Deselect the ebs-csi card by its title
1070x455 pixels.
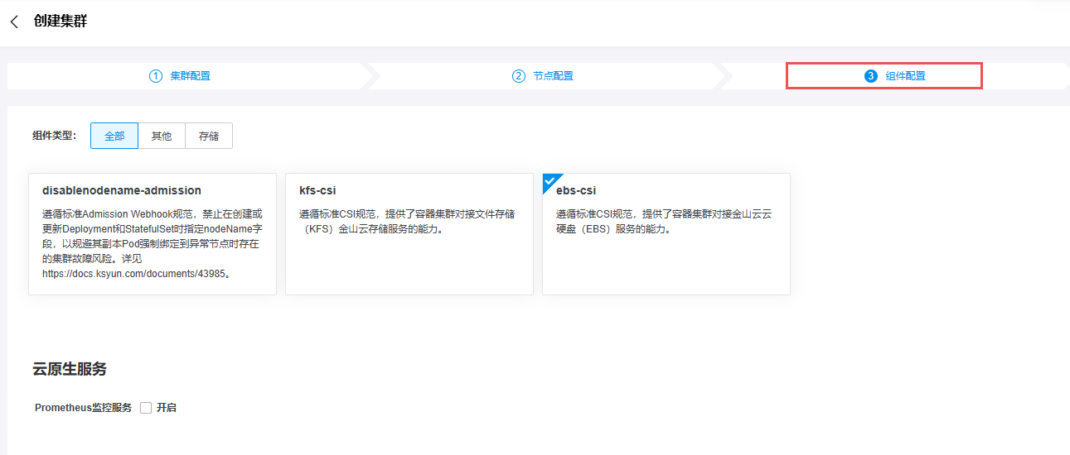pyautogui.click(x=576, y=190)
